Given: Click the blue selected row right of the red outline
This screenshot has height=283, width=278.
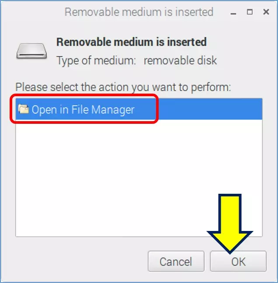Looking at the screenshot, I should point(210,109).
